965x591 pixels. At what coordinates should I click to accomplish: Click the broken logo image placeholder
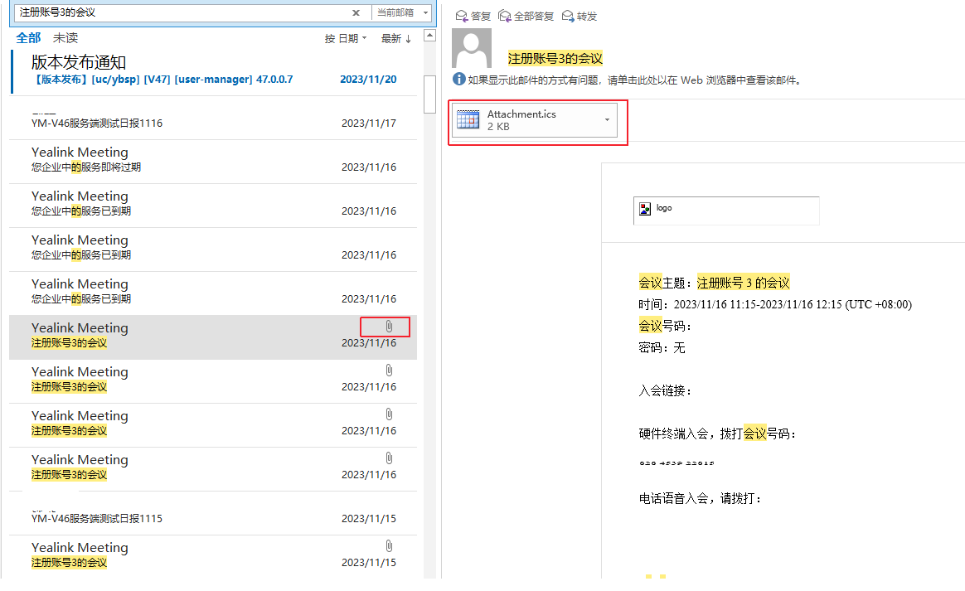pyautogui.click(x=726, y=210)
